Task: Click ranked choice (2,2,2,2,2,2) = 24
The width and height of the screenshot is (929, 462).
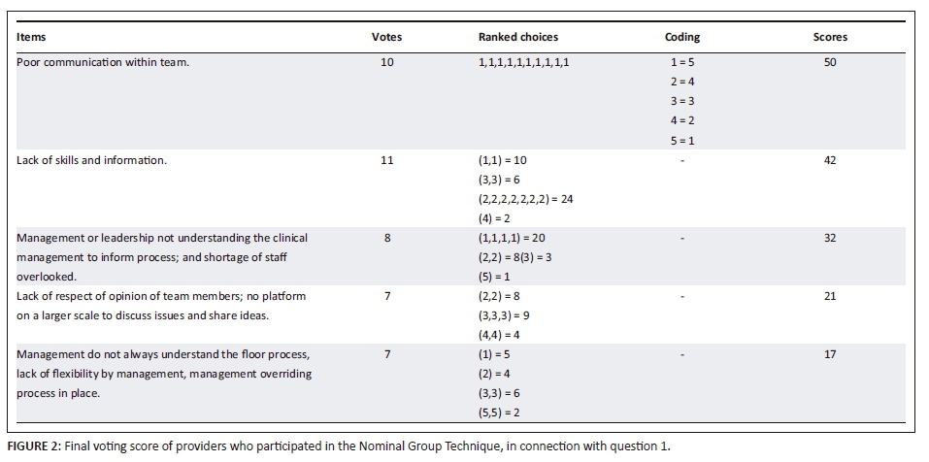Action: [518, 199]
